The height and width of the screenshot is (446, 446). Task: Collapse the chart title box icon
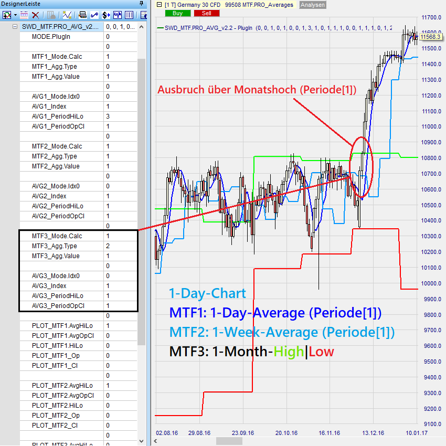click(x=160, y=5)
